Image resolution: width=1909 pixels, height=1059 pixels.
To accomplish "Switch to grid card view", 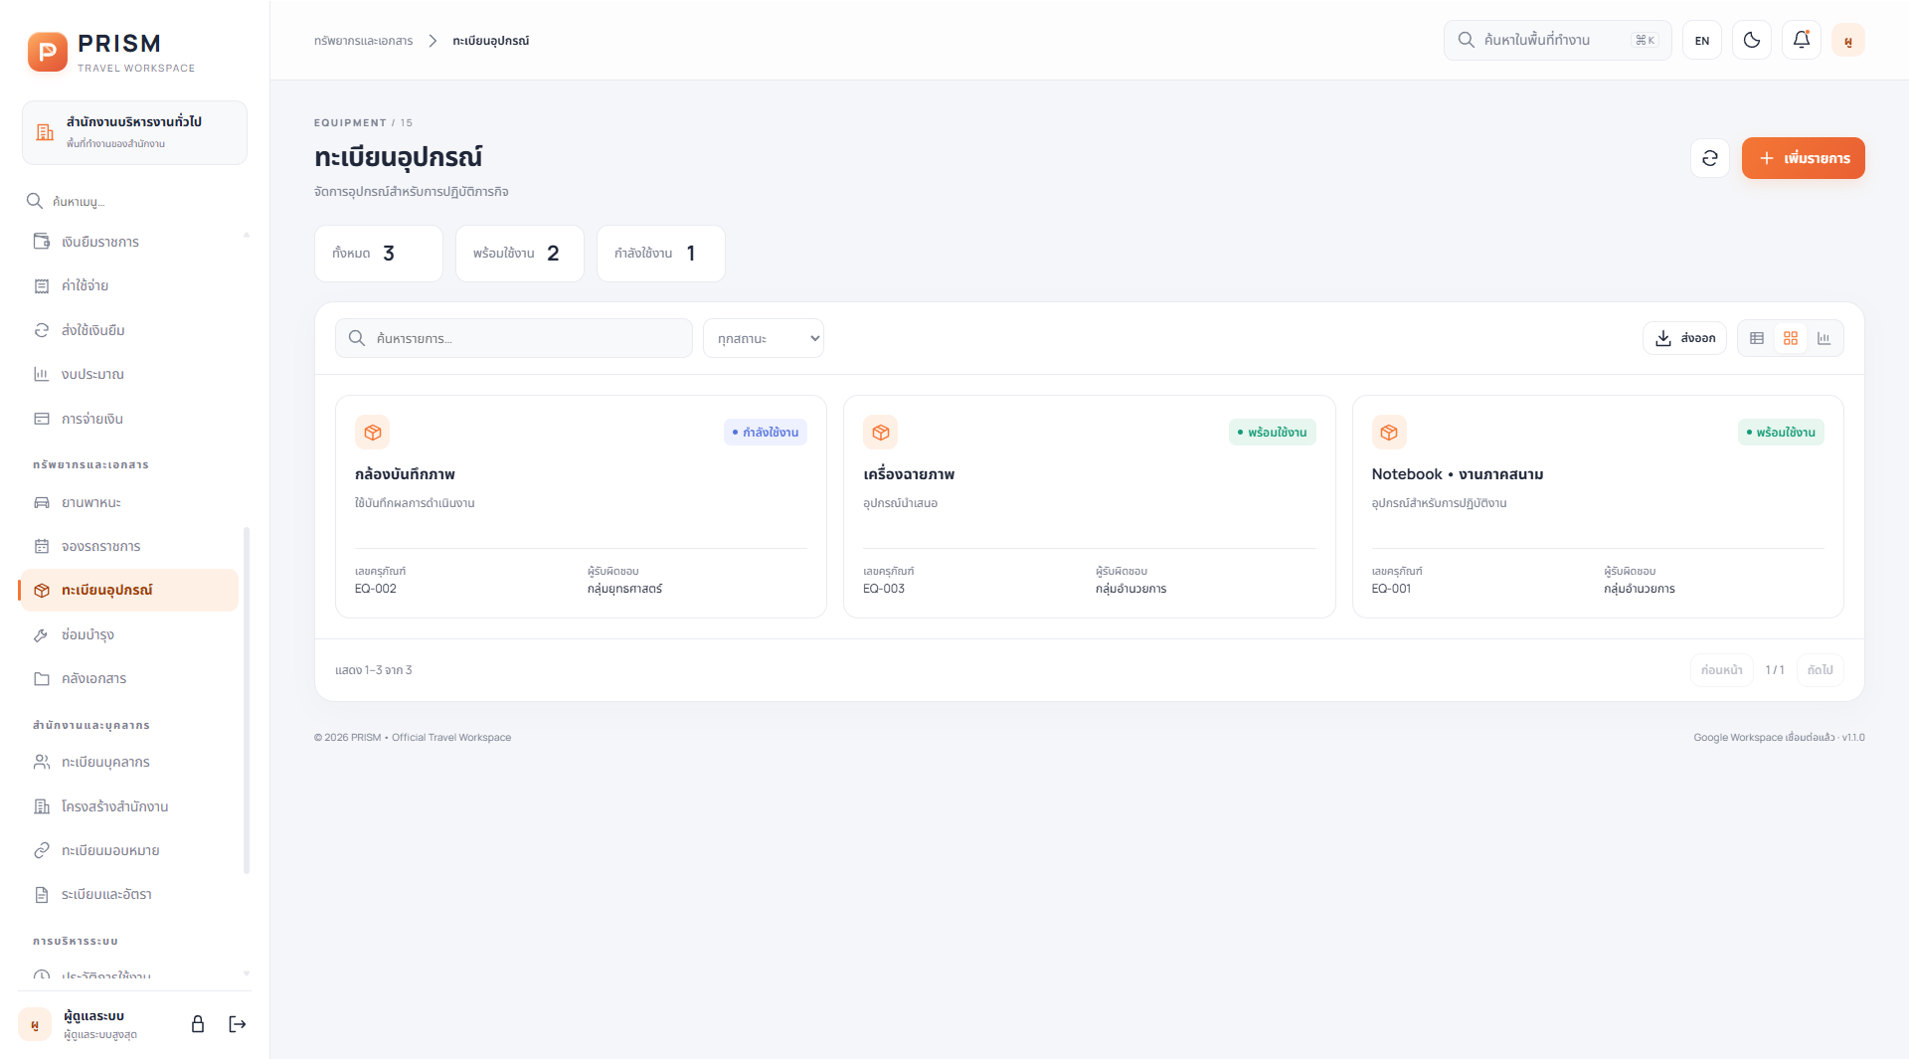I will pyautogui.click(x=1791, y=338).
